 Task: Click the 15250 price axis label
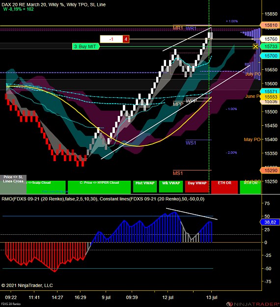(x=271, y=181)
